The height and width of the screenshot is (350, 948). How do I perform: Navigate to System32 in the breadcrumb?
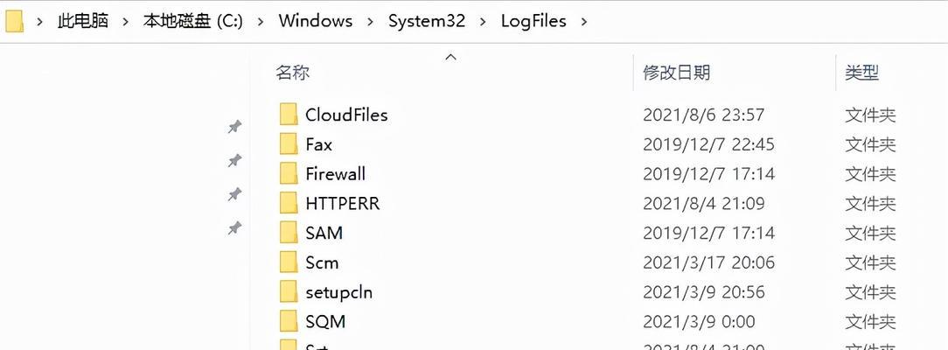tap(427, 21)
